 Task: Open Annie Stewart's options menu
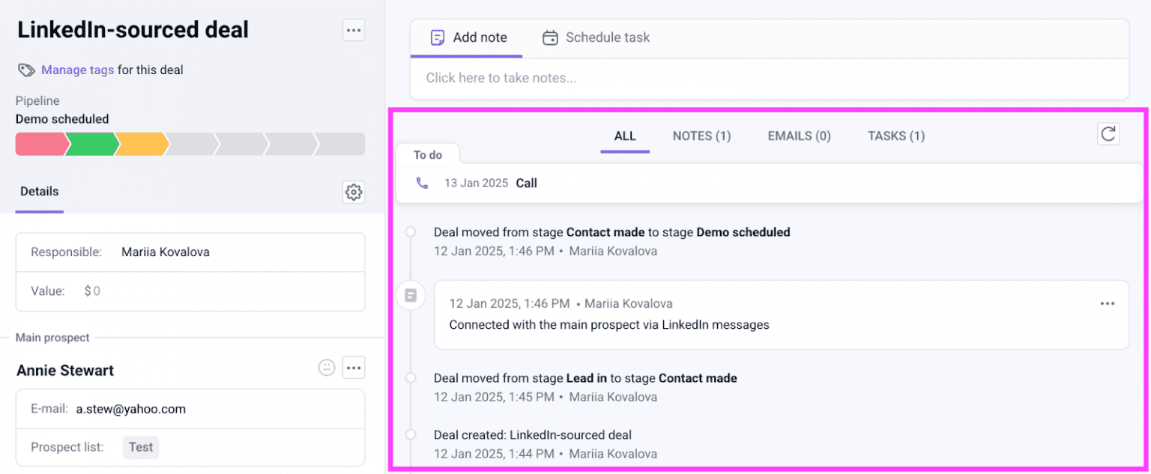pos(353,367)
